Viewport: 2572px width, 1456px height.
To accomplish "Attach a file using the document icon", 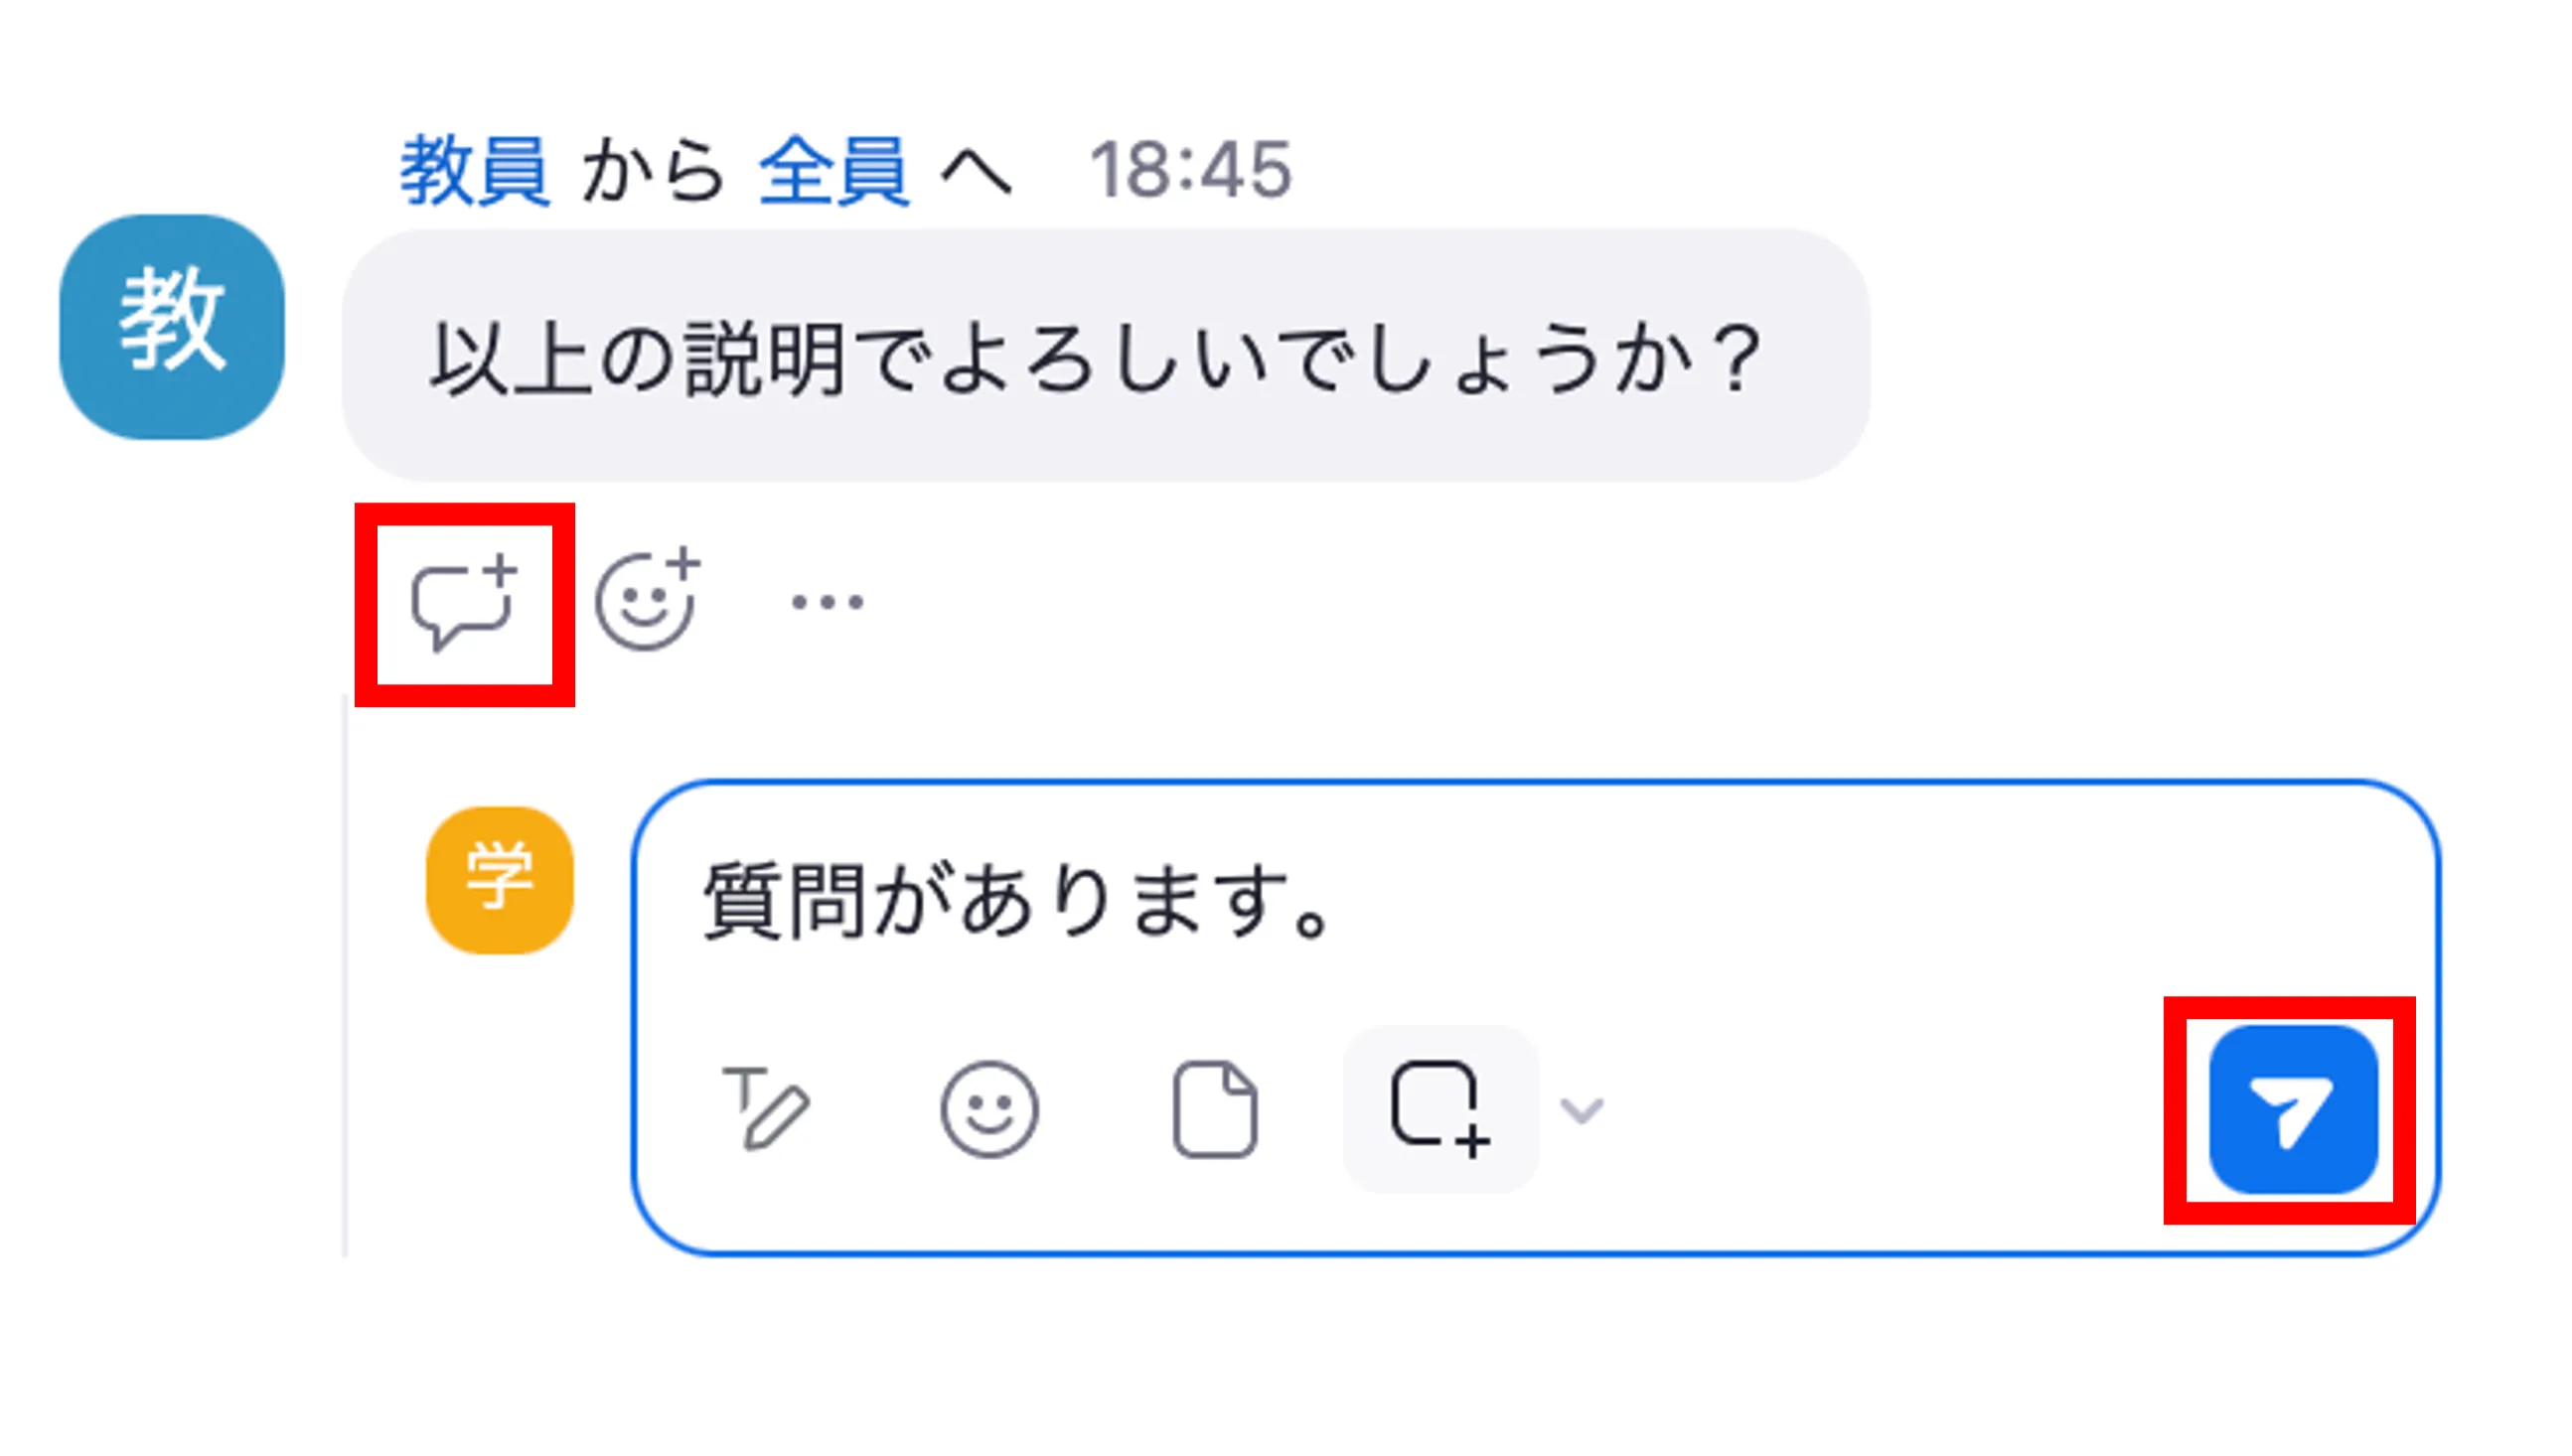I will click(1214, 1109).
